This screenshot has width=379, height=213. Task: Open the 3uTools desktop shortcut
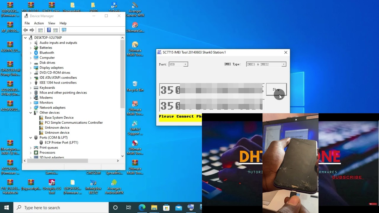click(114, 8)
